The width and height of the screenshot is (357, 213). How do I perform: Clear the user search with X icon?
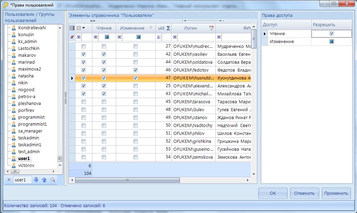coord(9,180)
